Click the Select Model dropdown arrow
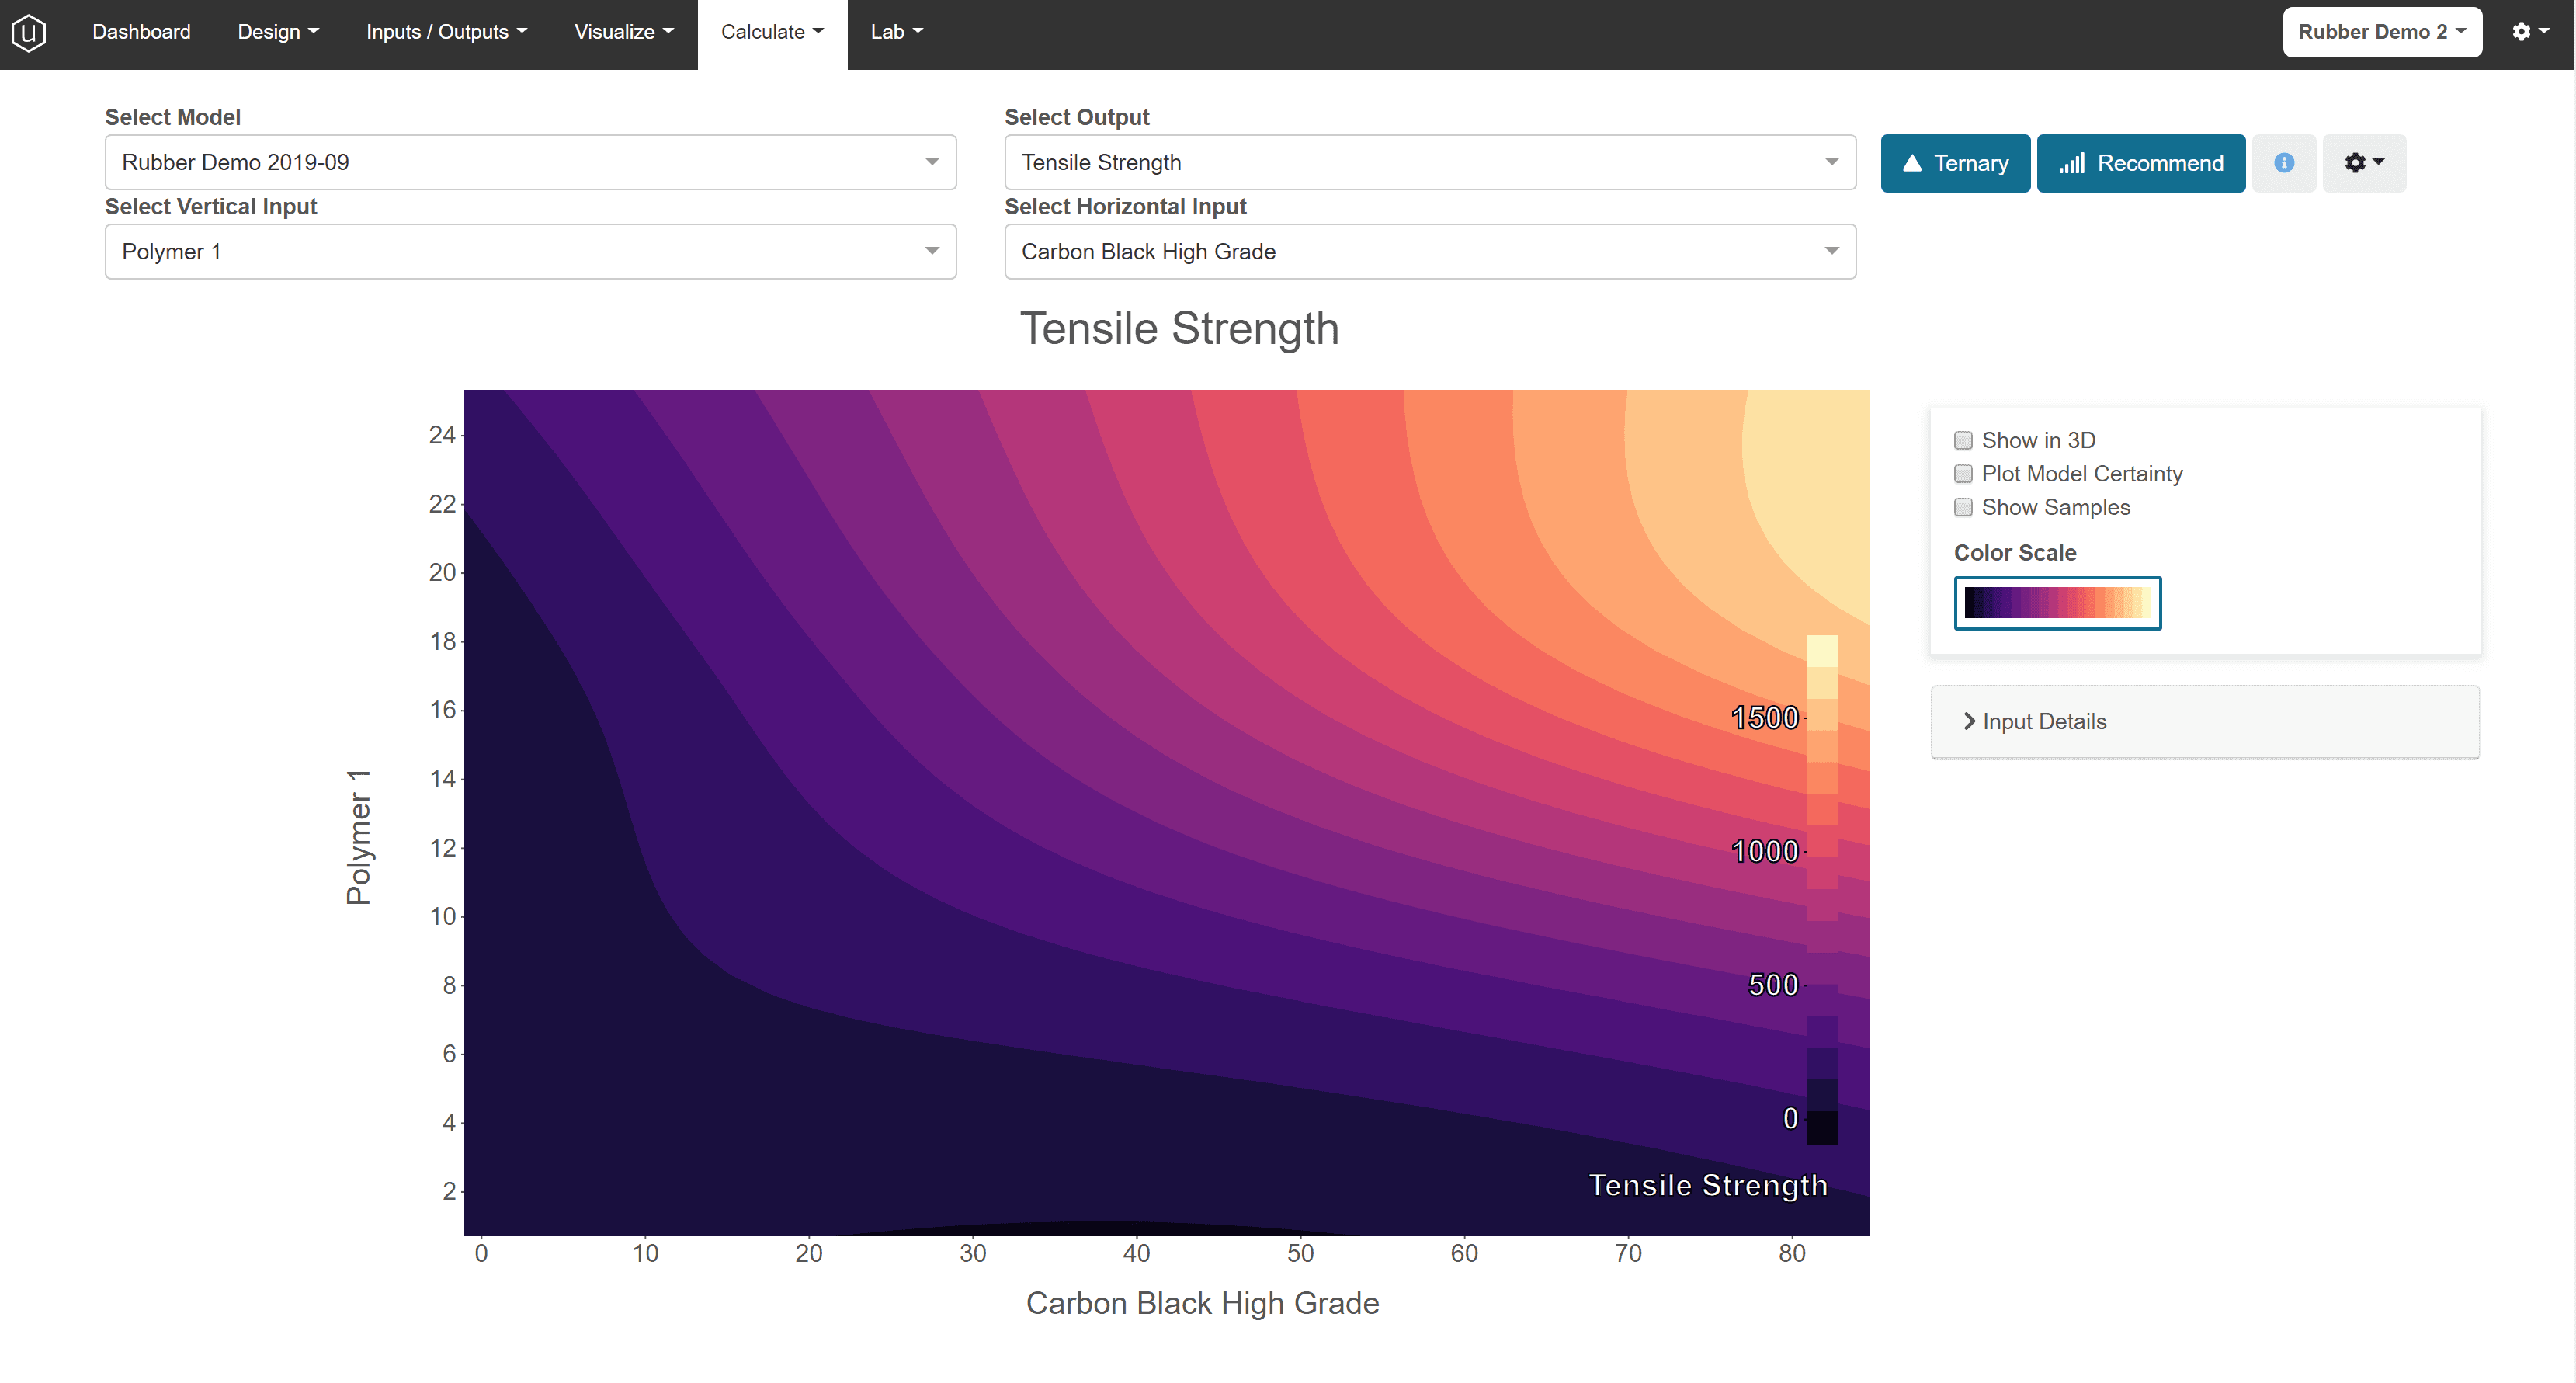The width and height of the screenshot is (2576, 1383). point(931,162)
